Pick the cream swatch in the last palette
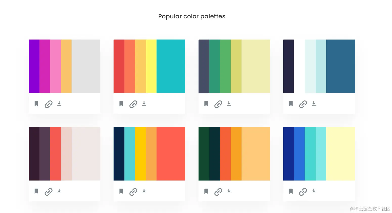Screen dimensions: 392x213 click(x=340, y=154)
